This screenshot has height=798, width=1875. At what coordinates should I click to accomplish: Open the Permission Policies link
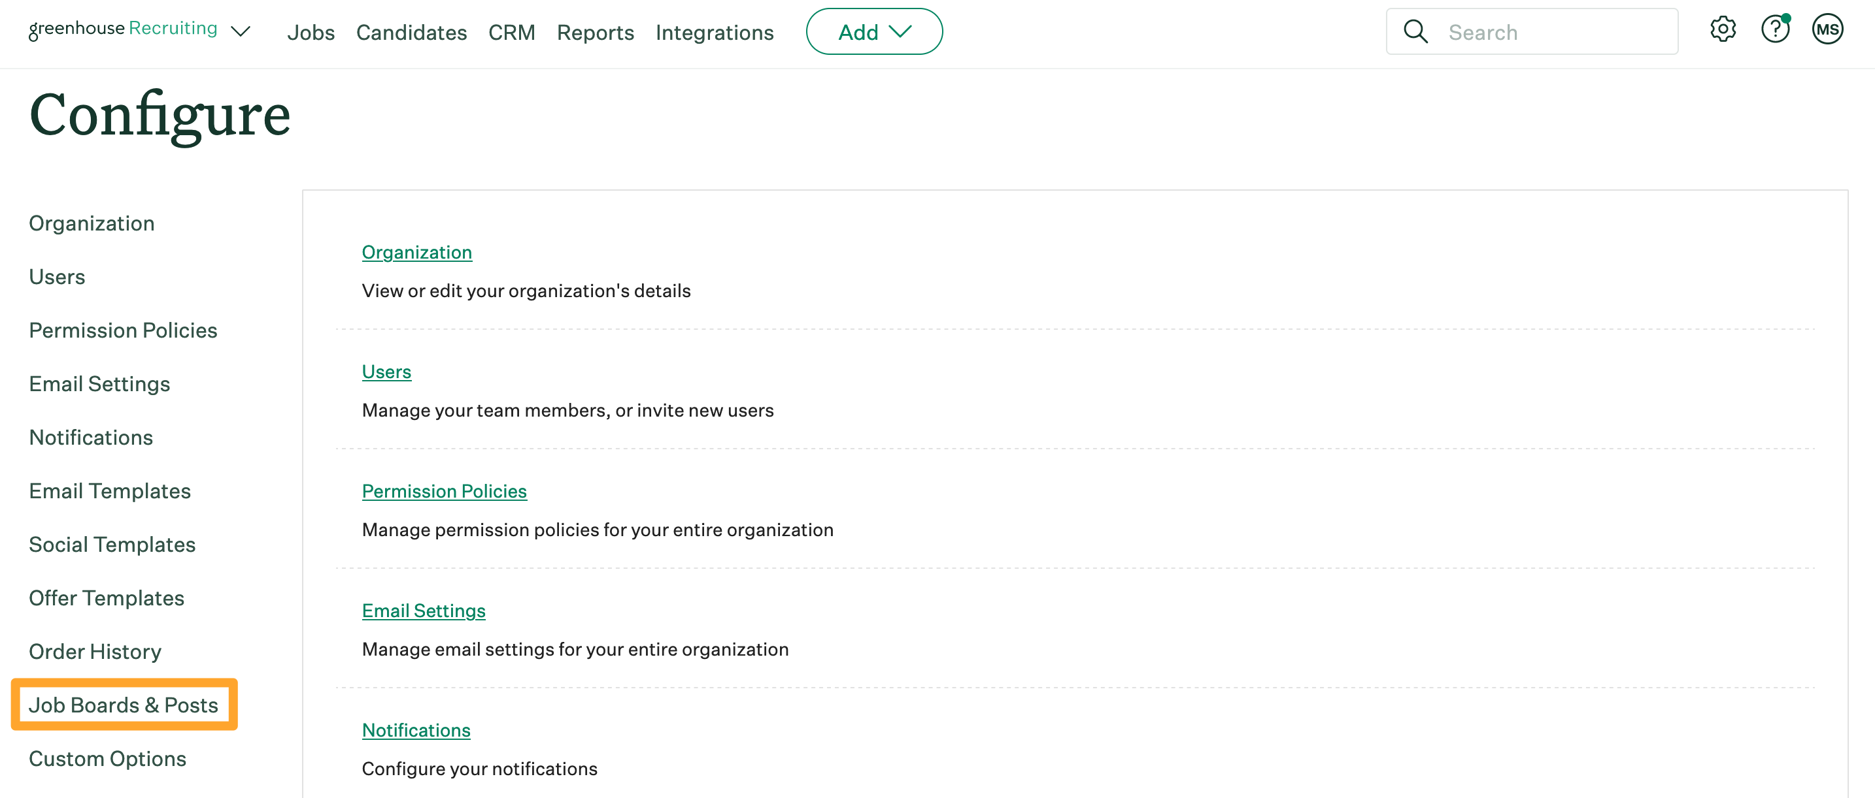tap(444, 491)
